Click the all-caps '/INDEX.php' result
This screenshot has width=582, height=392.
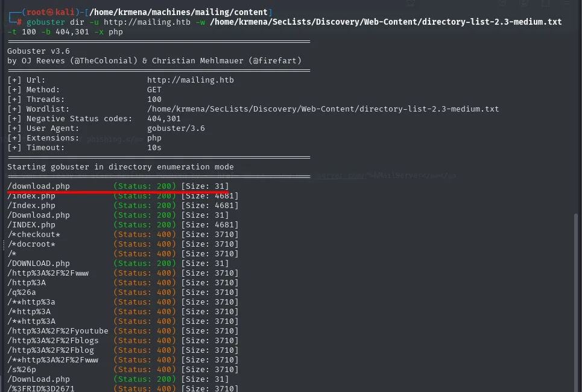pyautogui.click(x=31, y=224)
